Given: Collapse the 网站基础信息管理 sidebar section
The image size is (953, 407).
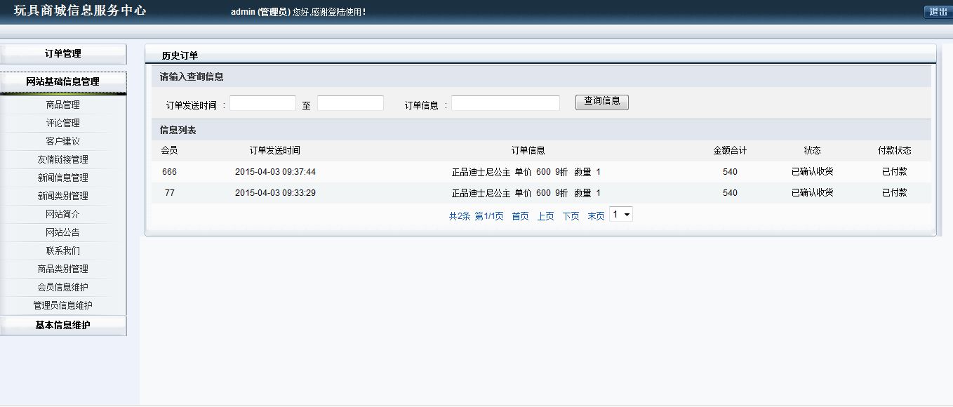Looking at the screenshot, I should tap(63, 81).
